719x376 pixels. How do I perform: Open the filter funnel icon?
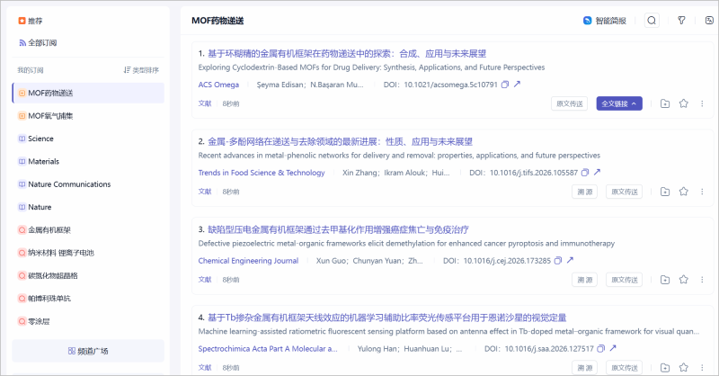(x=681, y=21)
